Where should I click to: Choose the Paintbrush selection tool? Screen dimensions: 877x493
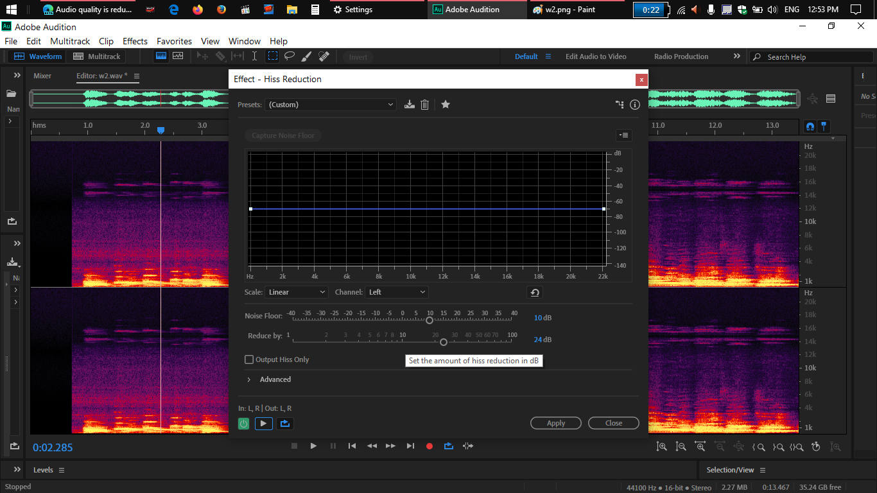click(306, 56)
